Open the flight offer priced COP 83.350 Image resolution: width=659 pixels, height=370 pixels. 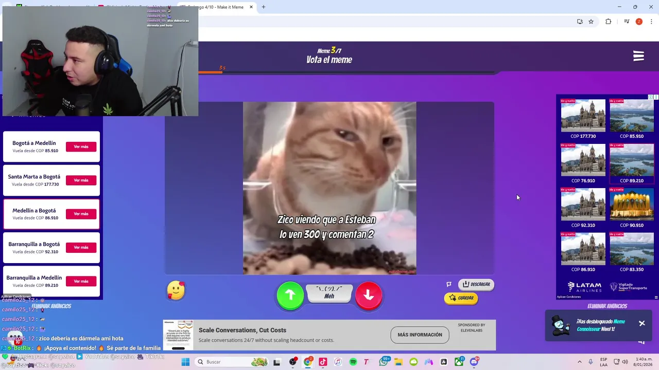(x=632, y=252)
